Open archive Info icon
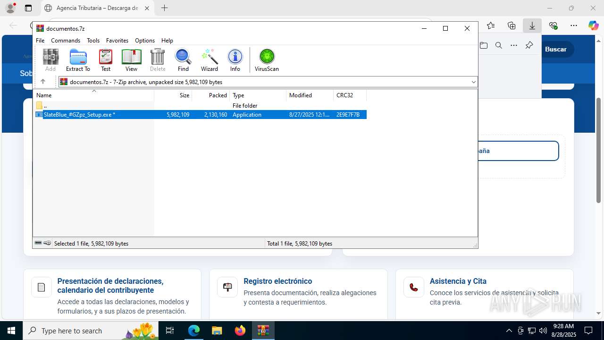The height and width of the screenshot is (340, 604). [235, 60]
